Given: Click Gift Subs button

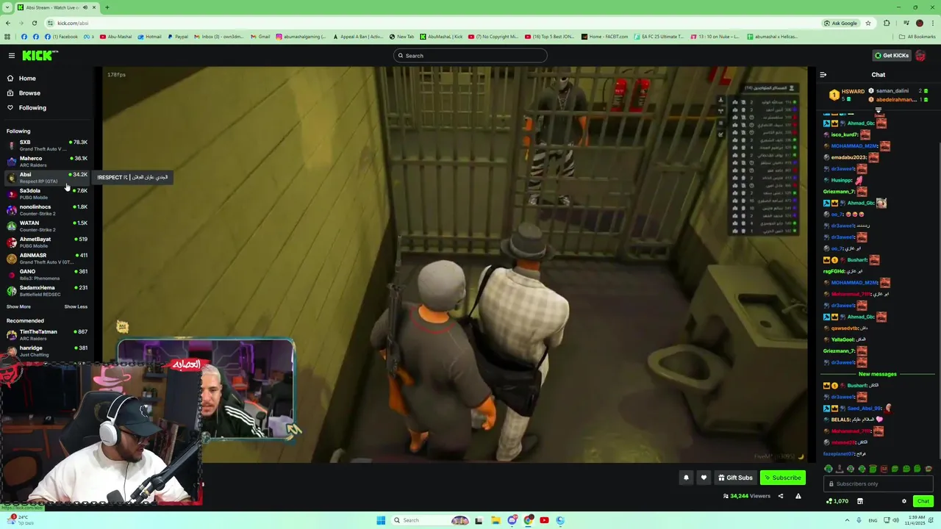Looking at the screenshot, I should point(735,478).
